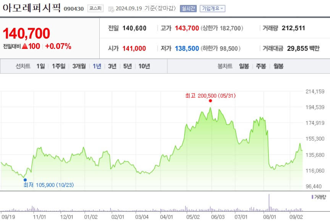This screenshot has width=330, height=222.
Task: Select the 1년 chart period
Action: 97,66
